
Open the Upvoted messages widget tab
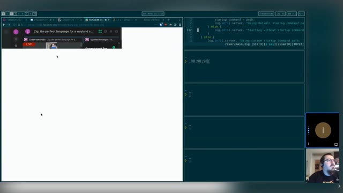click(102, 40)
